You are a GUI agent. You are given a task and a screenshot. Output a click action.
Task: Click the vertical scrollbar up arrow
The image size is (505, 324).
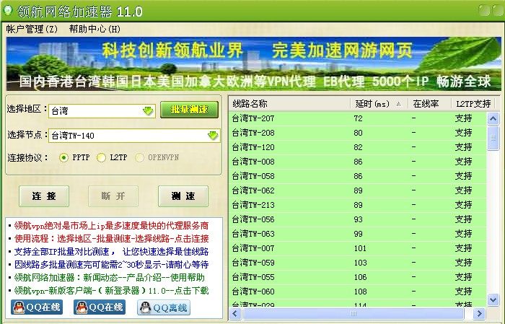point(493,118)
